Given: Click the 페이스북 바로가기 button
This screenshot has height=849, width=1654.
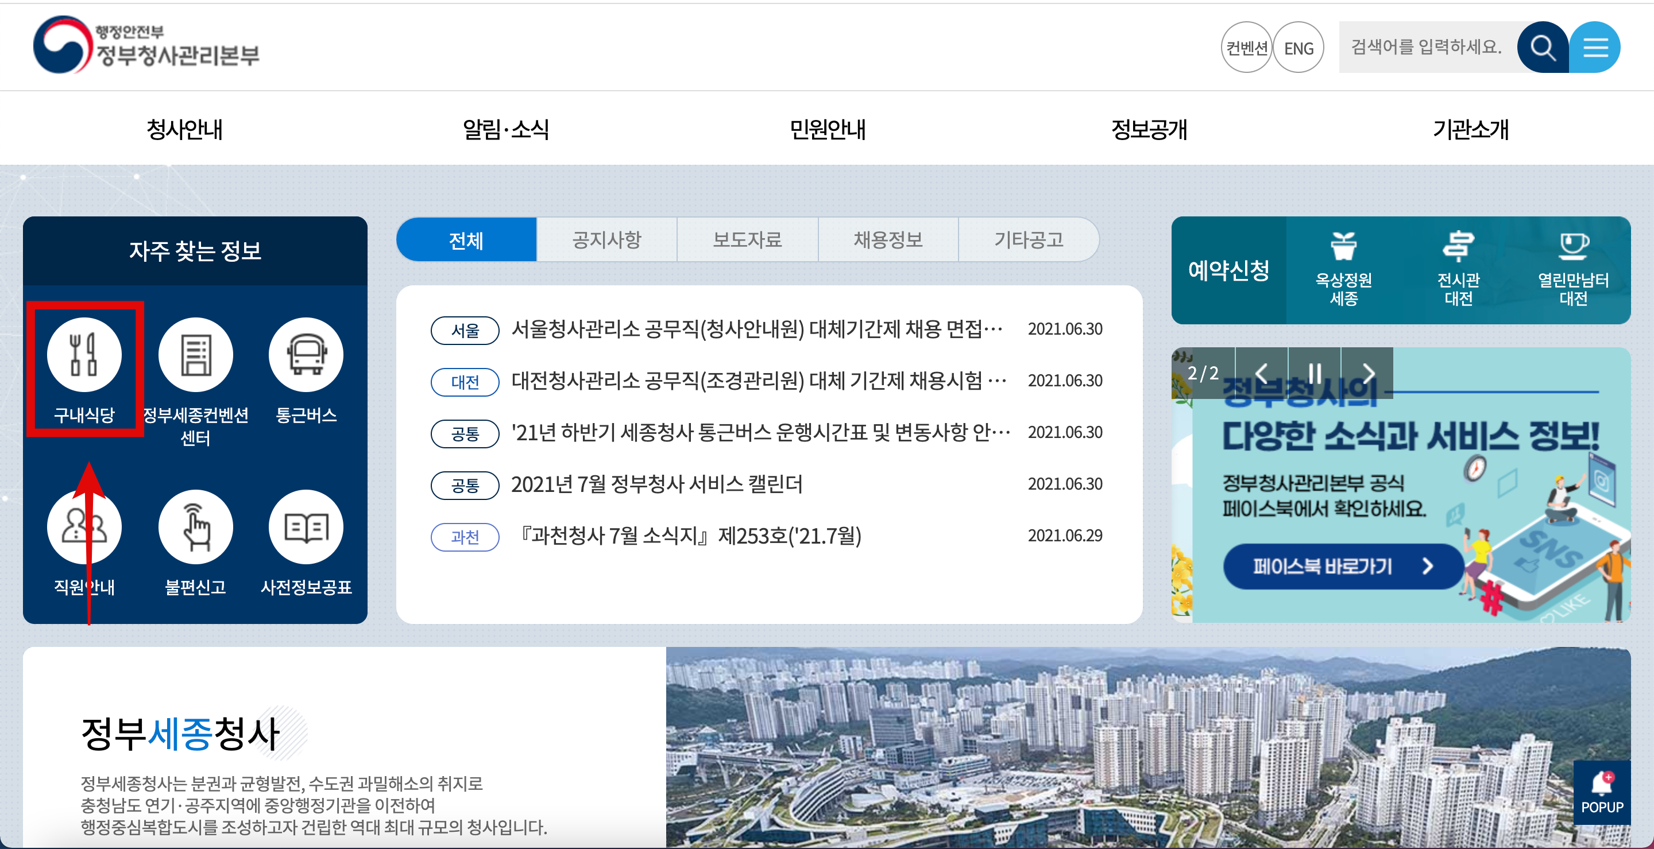Looking at the screenshot, I should (x=1343, y=566).
